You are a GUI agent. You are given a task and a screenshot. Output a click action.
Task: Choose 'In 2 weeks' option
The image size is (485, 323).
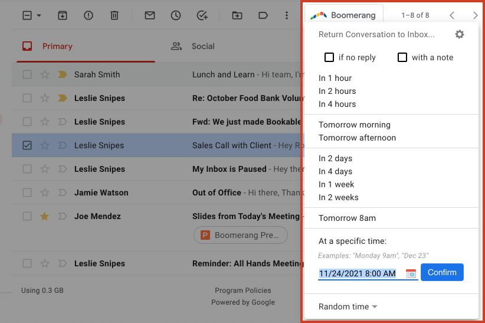[339, 198]
